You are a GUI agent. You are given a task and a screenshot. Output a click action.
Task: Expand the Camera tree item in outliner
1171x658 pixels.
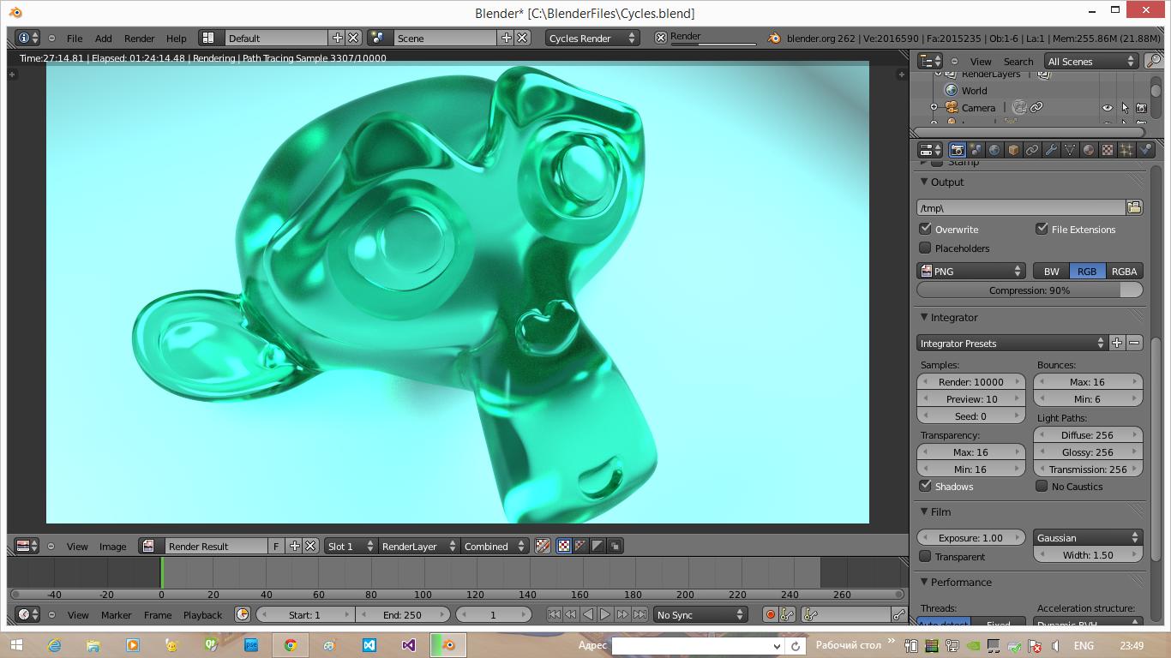[x=934, y=108]
